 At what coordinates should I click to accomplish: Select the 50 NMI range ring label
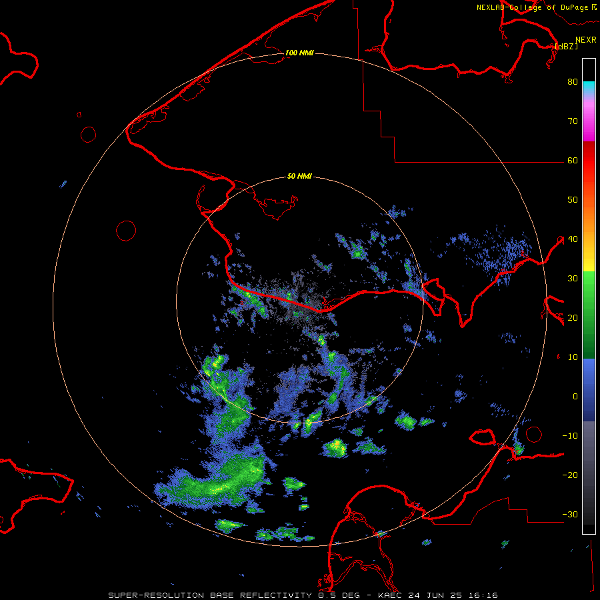pyautogui.click(x=299, y=177)
